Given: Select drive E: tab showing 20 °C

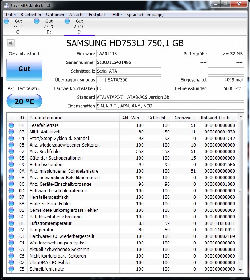Looking at the screenshot, I should pyautogui.click(x=79, y=26).
